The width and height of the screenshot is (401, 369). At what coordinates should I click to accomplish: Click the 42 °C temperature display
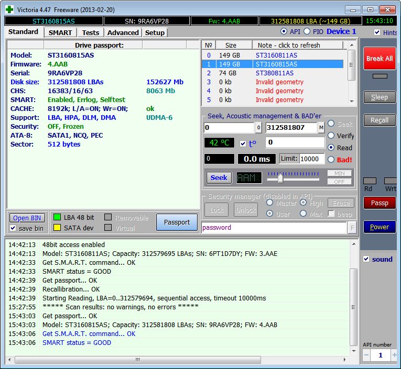tap(219, 143)
